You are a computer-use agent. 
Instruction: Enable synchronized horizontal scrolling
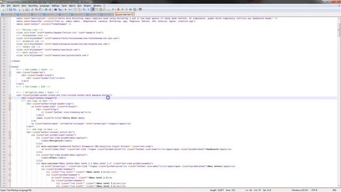[79, 10]
